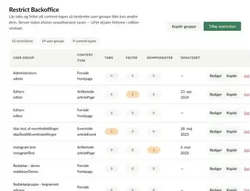Click the OPDATERET column header
The height and width of the screenshot is (191, 250).
tap(190, 58)
